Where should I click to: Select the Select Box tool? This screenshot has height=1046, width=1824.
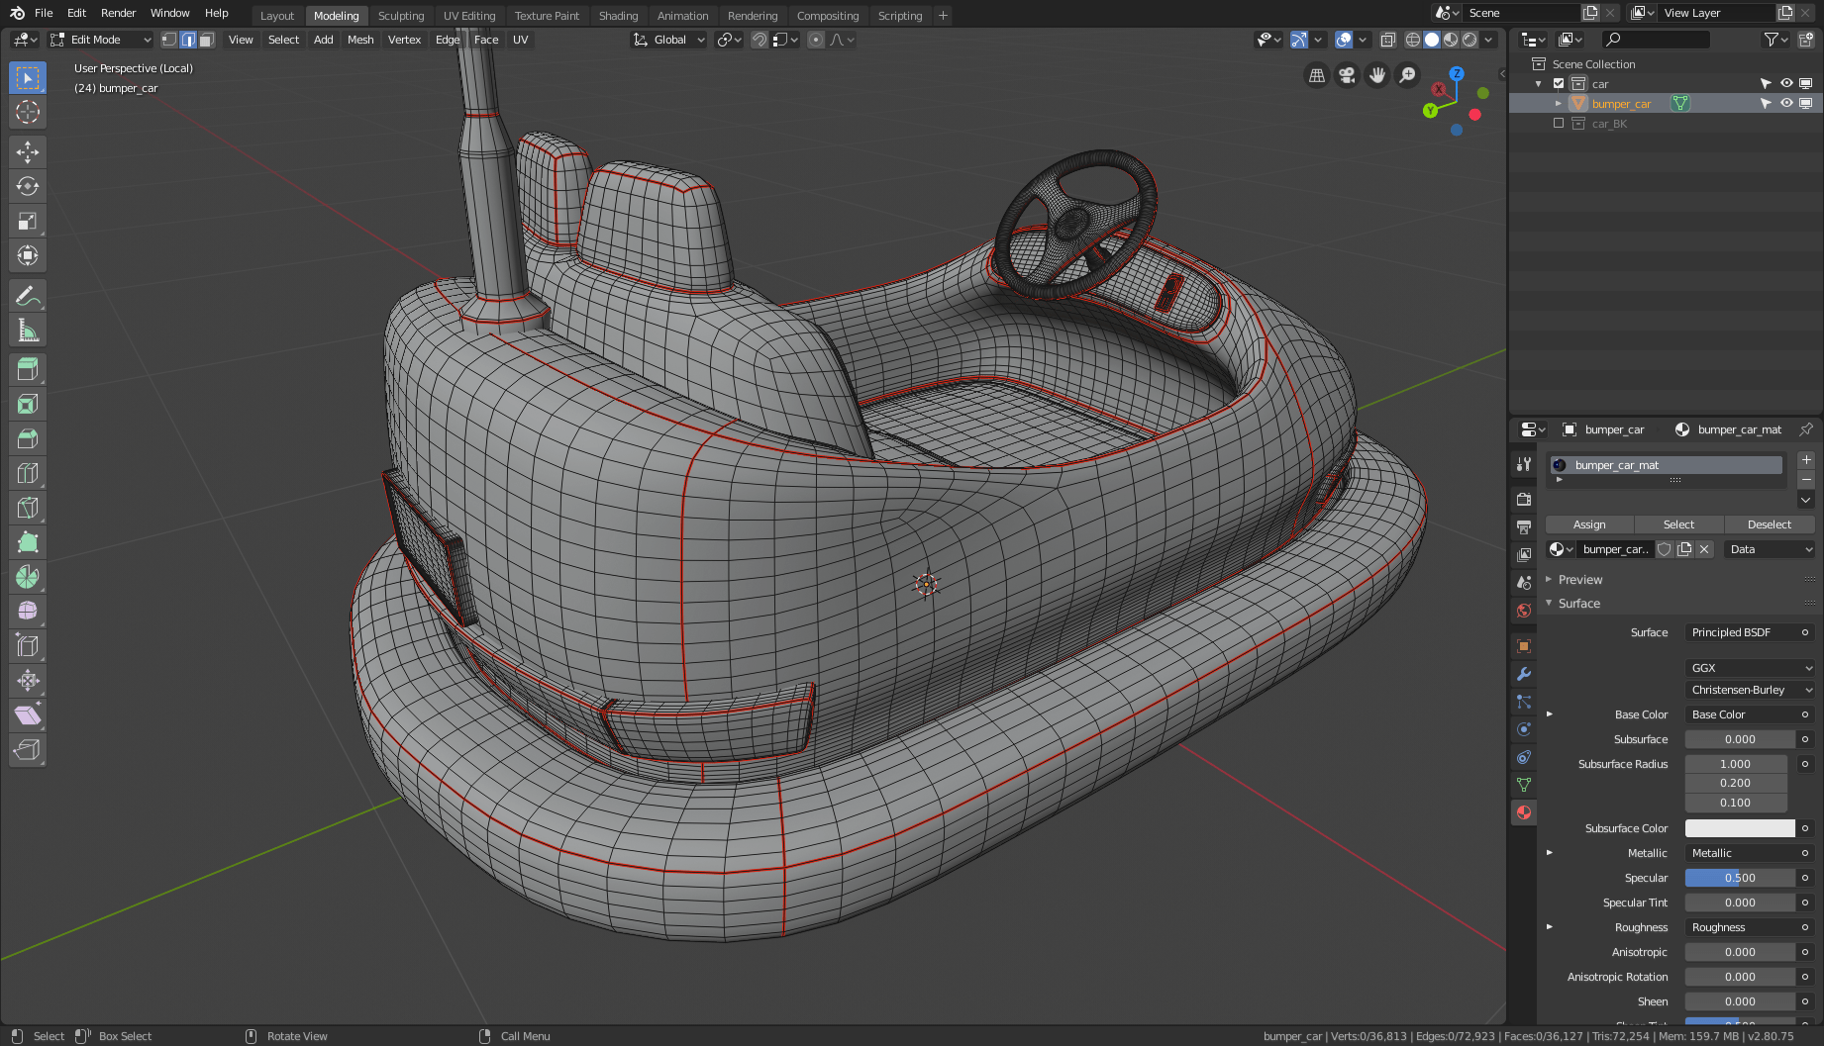(28, 77)
